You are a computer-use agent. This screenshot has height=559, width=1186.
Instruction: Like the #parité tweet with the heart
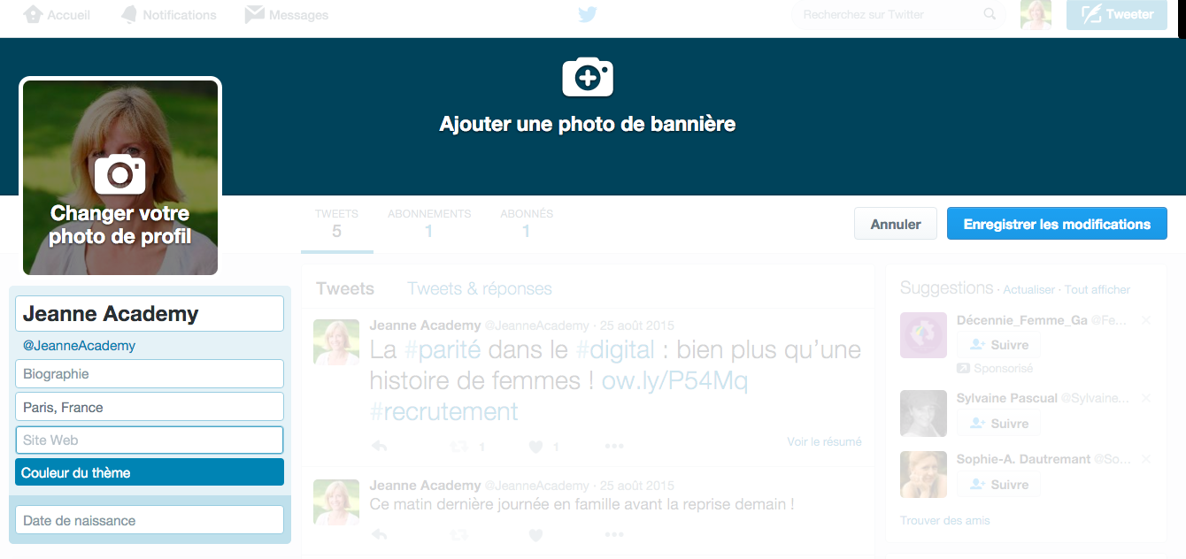(535, 447)
